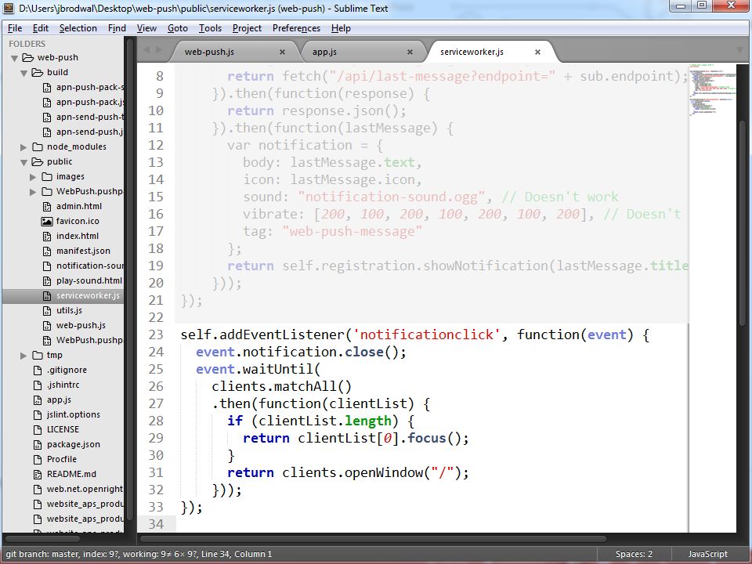Open the Find menu
Viewport: 752px width, 564px height.
tap(117, 28)
